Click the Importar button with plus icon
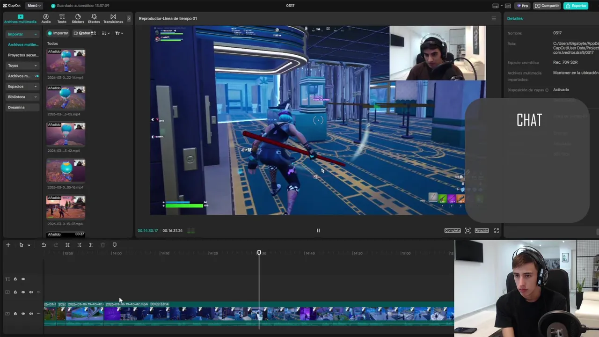The height and width of the screenshot is (337, 599). pos(58,33)
